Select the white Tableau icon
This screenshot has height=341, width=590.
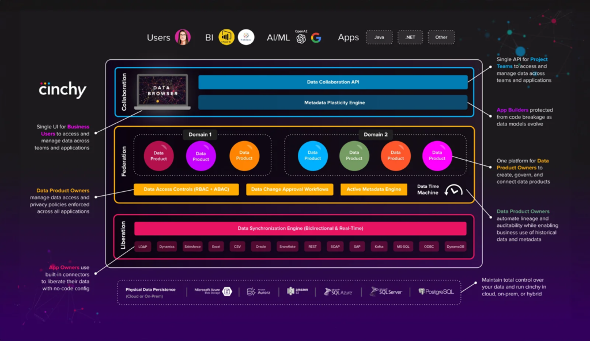pos(246,37)
